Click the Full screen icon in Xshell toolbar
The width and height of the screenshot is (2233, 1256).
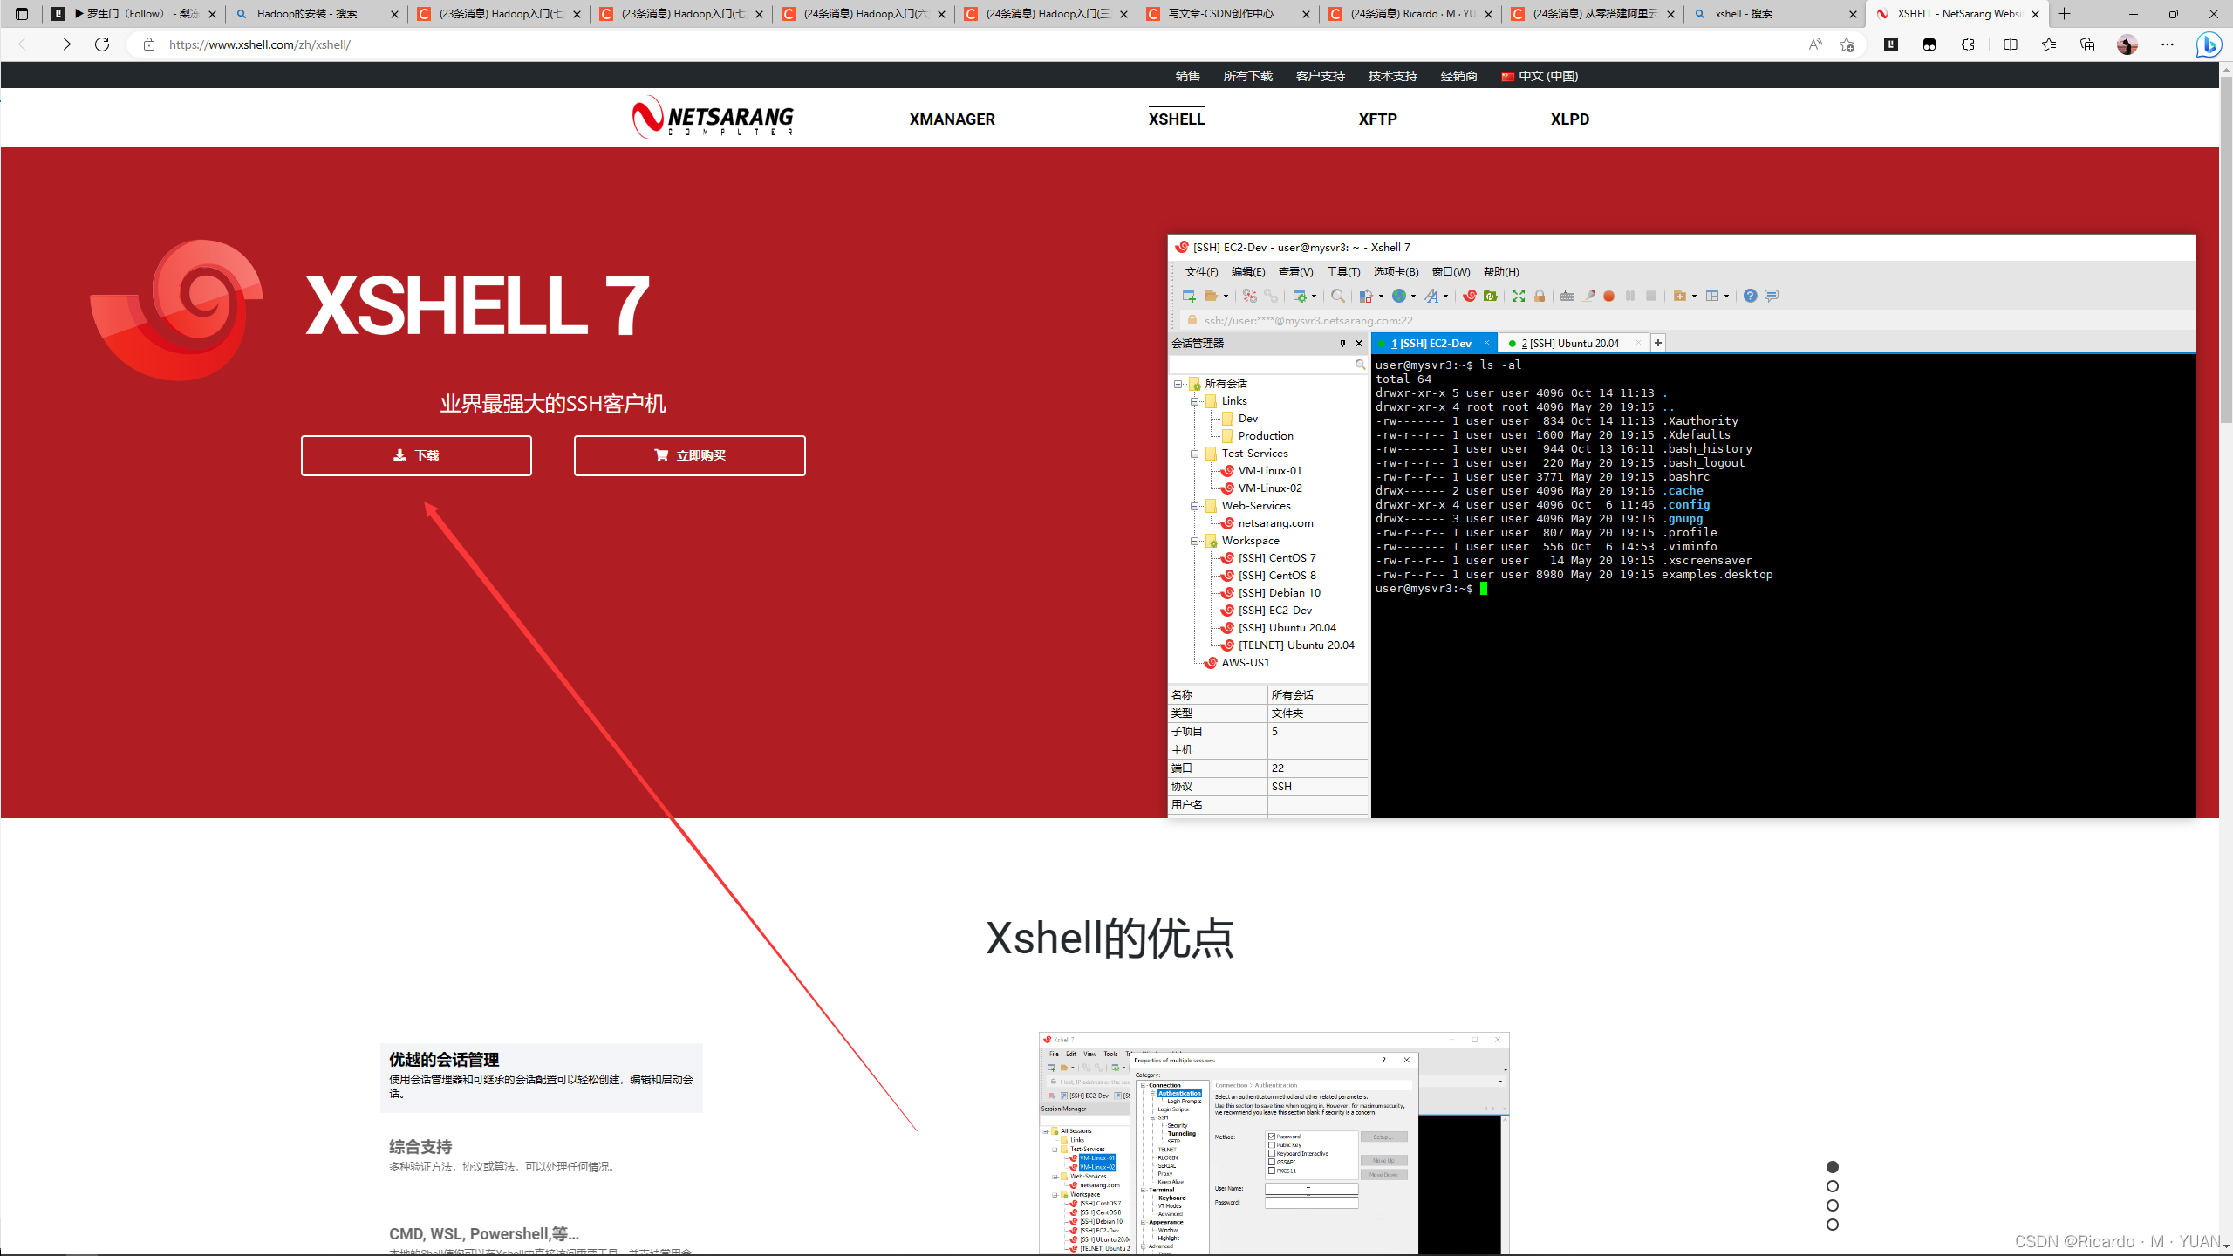point(1519,297)
